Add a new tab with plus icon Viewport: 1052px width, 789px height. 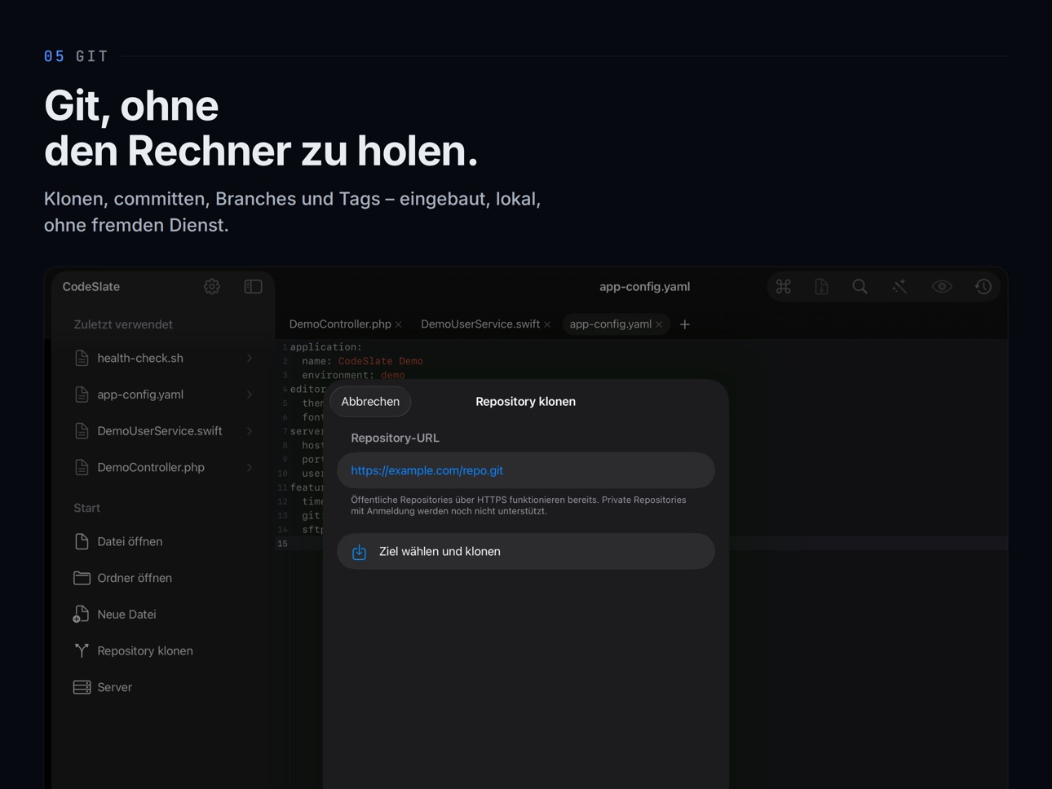pyautogui.click(x=685, y=324)
